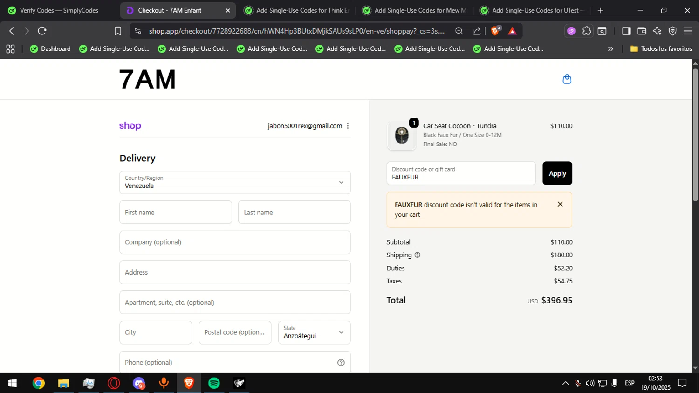Click the First name field
Viewport: 699px width, 393px height.
click(x=176, y=212)
